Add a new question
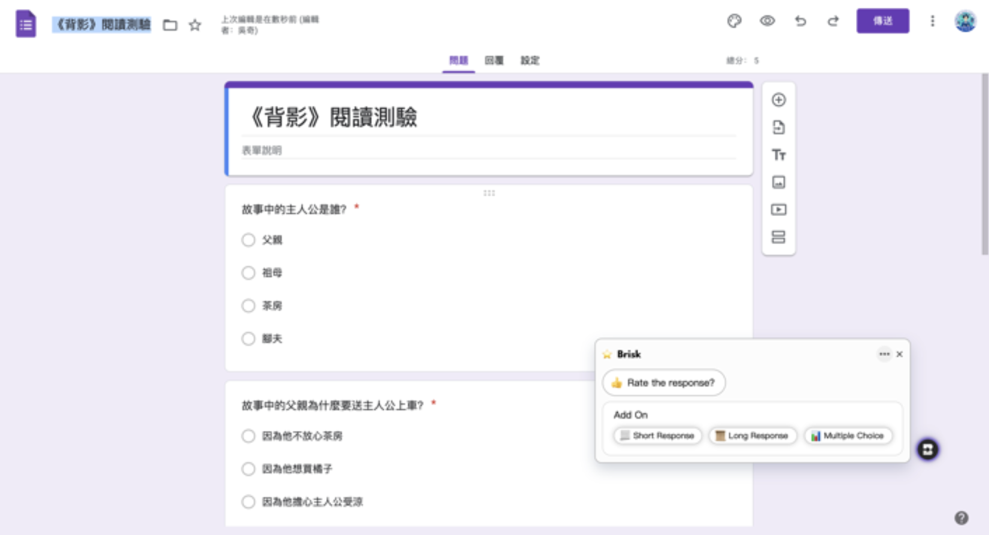 coord(778,100)
